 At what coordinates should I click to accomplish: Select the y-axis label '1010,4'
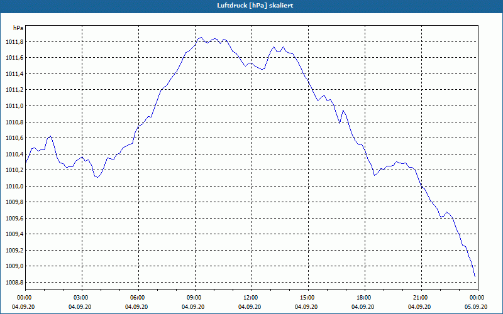14,154
